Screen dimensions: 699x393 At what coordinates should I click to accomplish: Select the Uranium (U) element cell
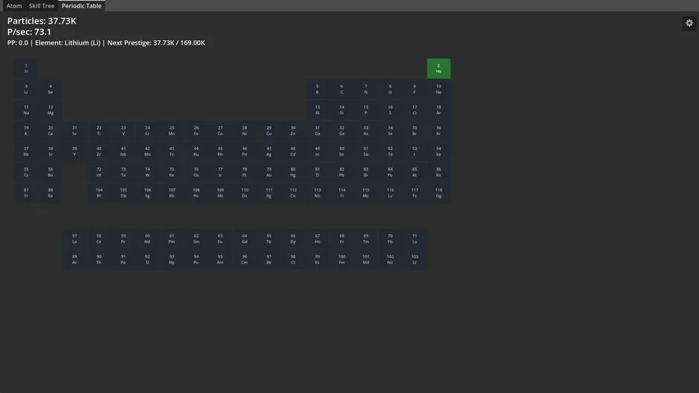point(147,259)
